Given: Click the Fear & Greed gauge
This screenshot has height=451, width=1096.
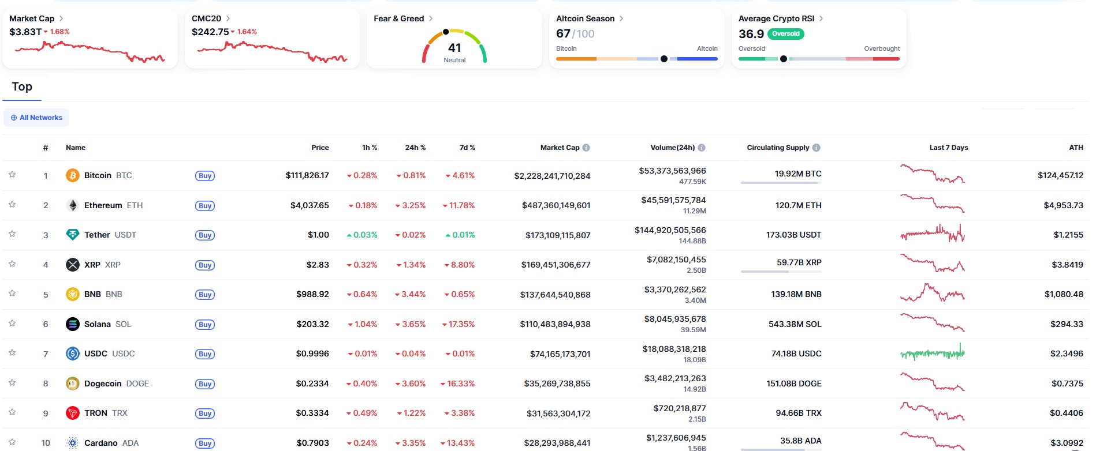Looking at the screenshot, I should 454,46.
